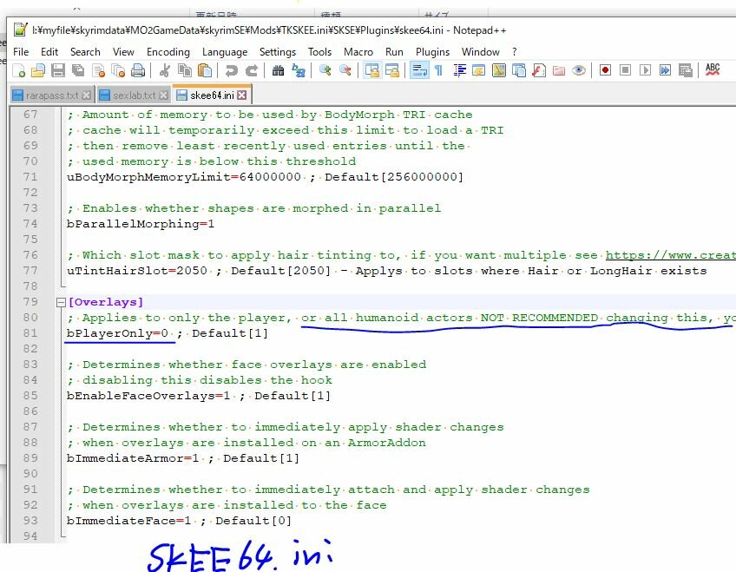Open the Language menu
The width and height of the screenshot is (736, 572).
click(225, 51)
